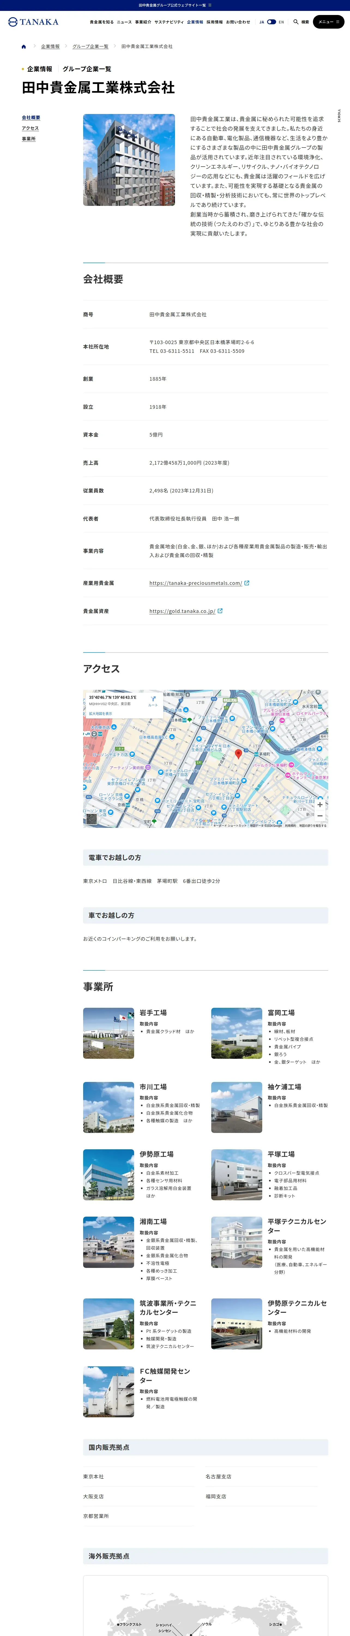Open gold.tanaka.co.jp link
Screen dimensions: 350x1636
point(182,611)
